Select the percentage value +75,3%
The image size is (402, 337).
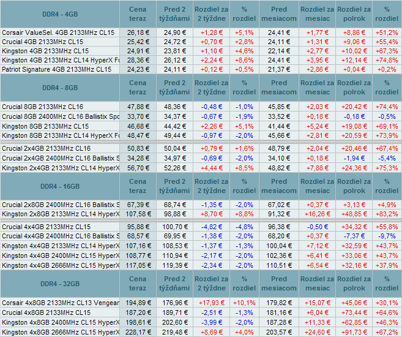pyautogui.click(x=387, y=168)
